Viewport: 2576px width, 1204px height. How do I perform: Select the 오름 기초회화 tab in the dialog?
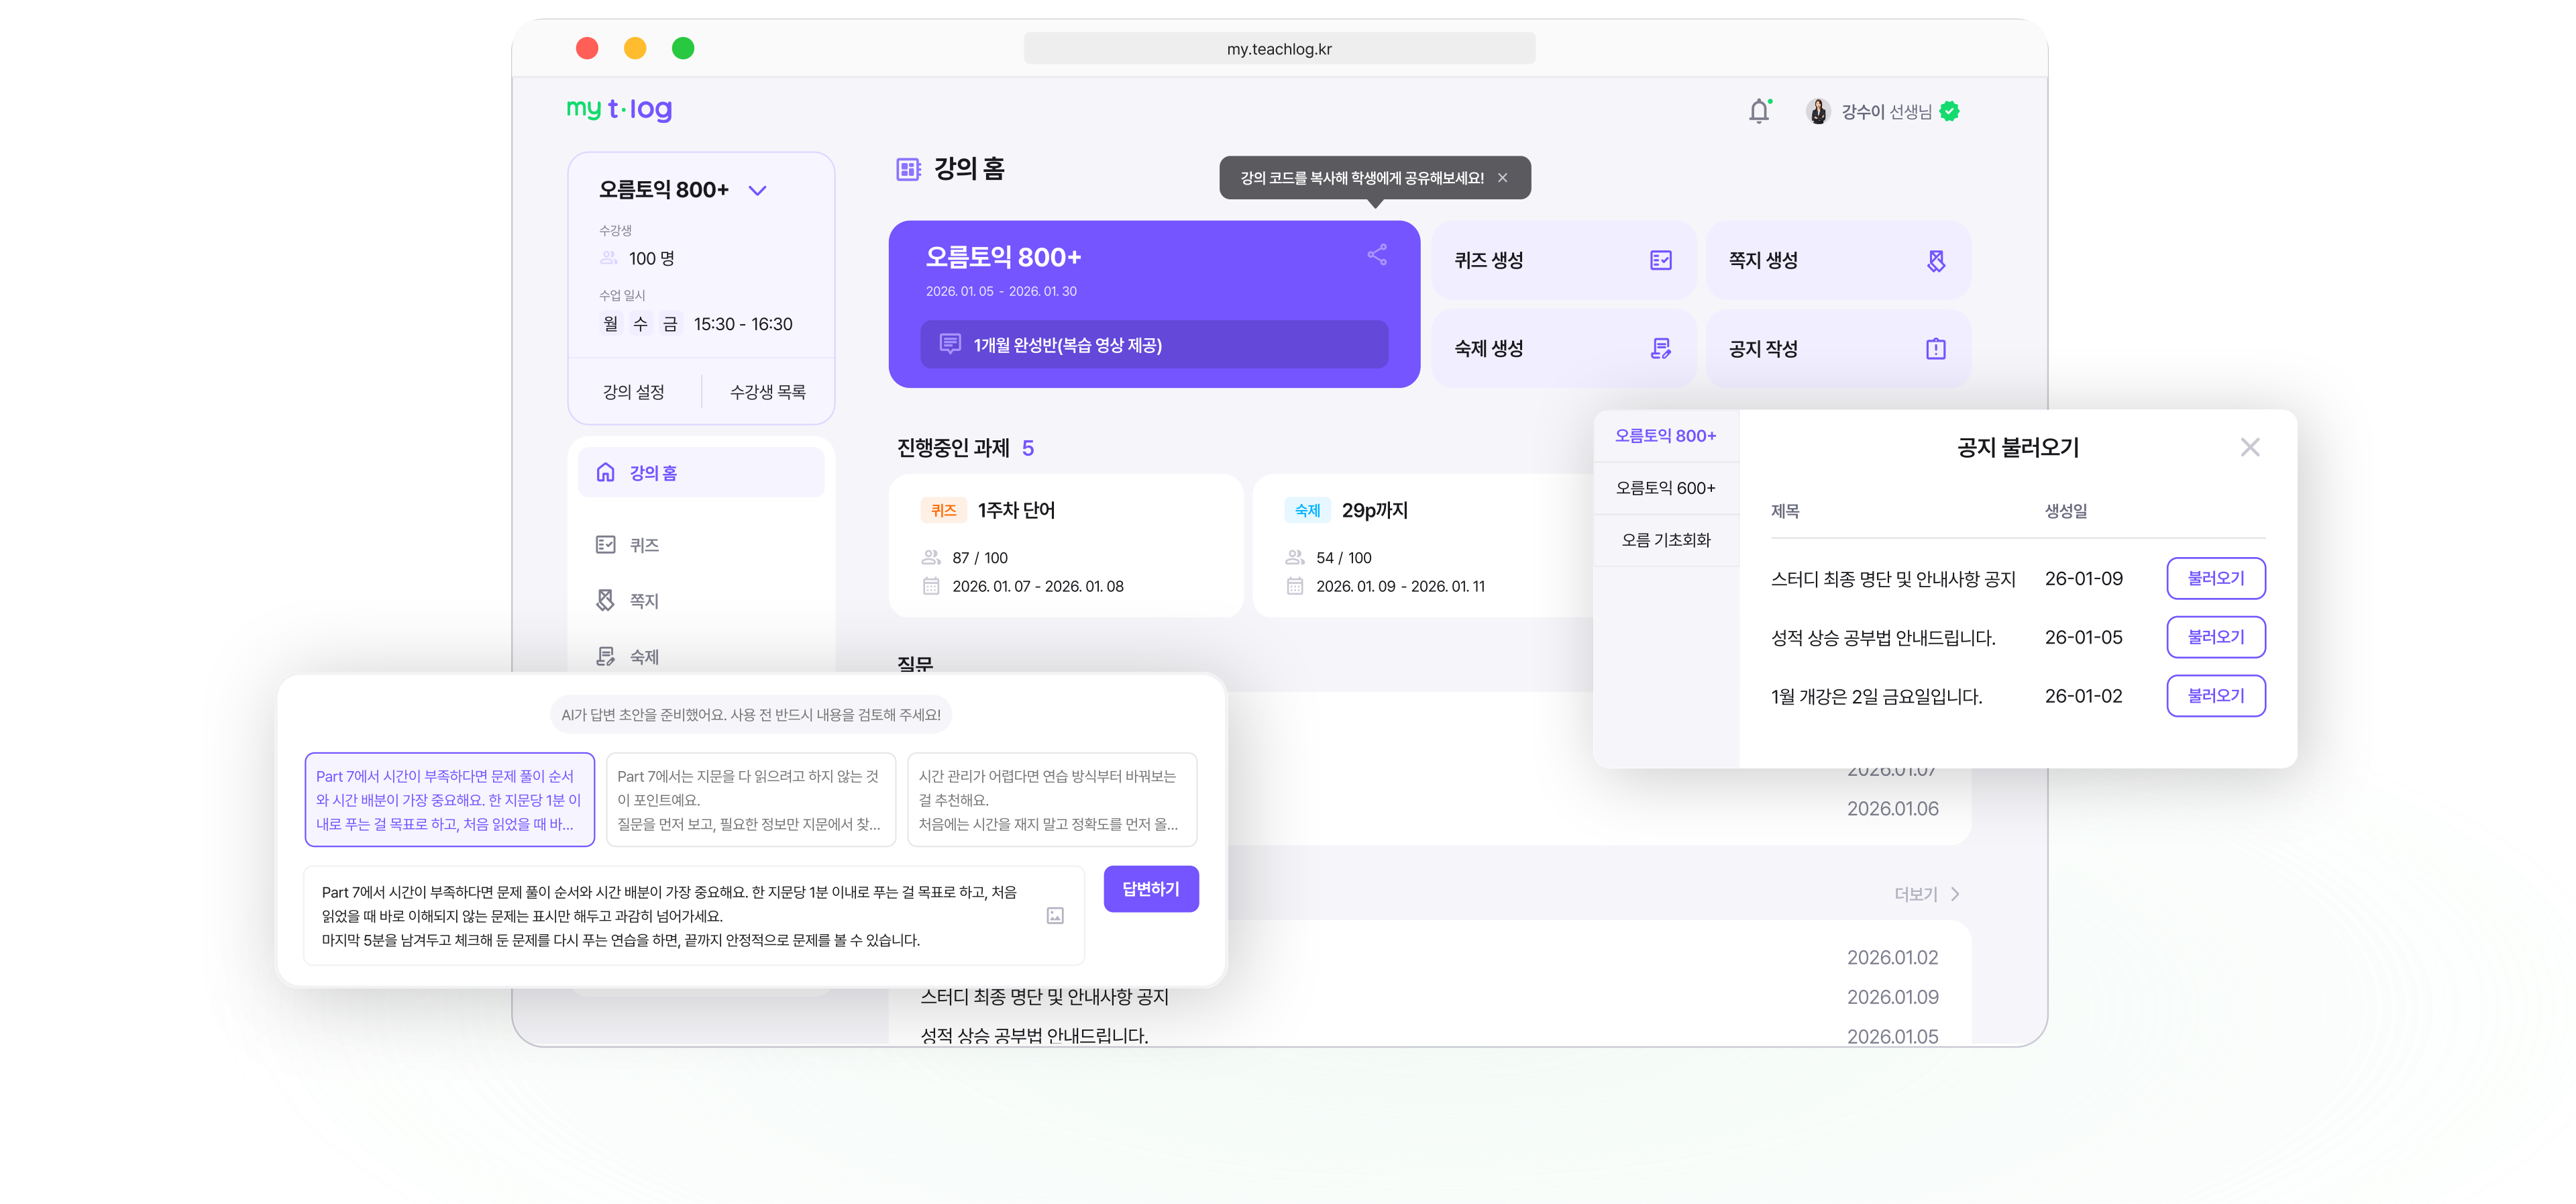(x=1665, y=540)
